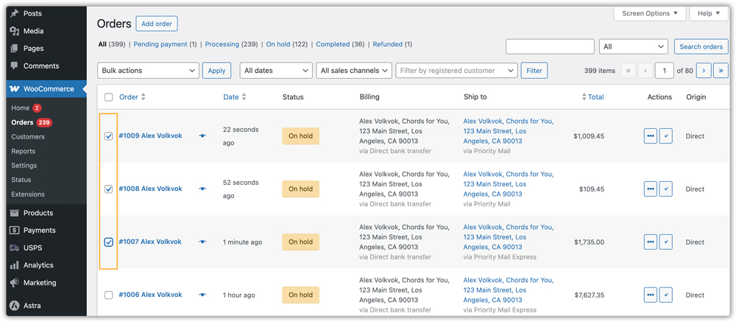The height and width of the screenshot is (322, 736).
Task: Open the Bulk actions dropdown
Action: 148,71
